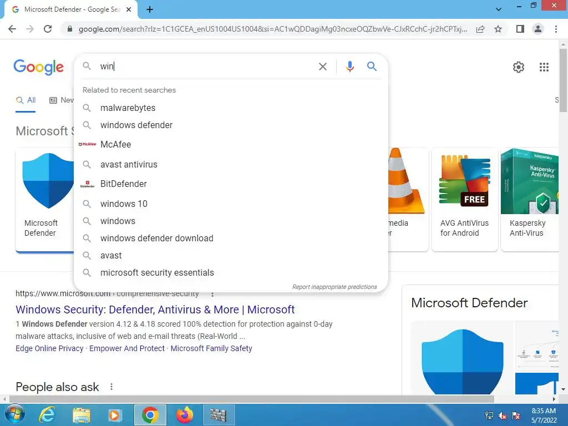The image size is (568, 426).
Task: Select Kaspersky Anti-Virus card
Action: 530,199
